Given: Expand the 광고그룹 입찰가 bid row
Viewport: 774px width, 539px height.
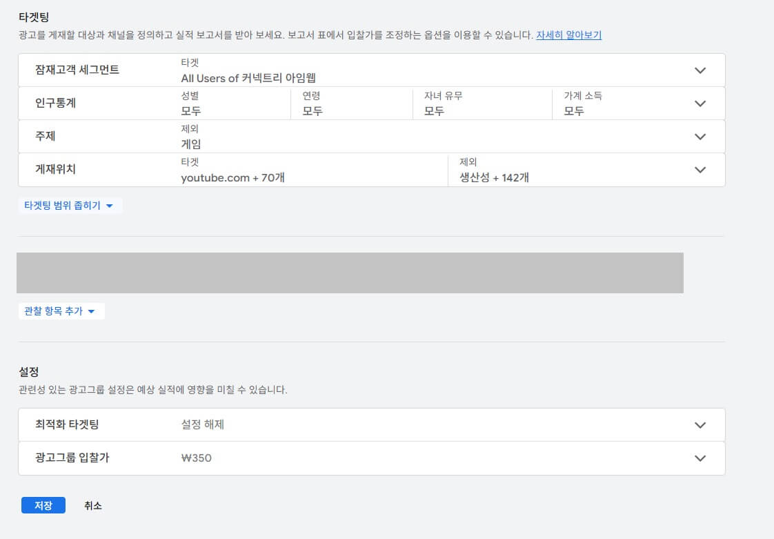Looking at the screenshot, I should tap(701, 458).
